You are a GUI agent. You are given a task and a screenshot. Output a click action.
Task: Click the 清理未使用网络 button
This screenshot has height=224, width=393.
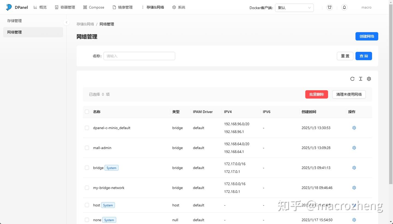[349, 94]
